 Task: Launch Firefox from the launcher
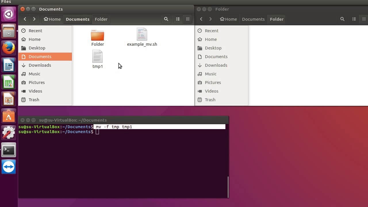click(x=9, y=48)
